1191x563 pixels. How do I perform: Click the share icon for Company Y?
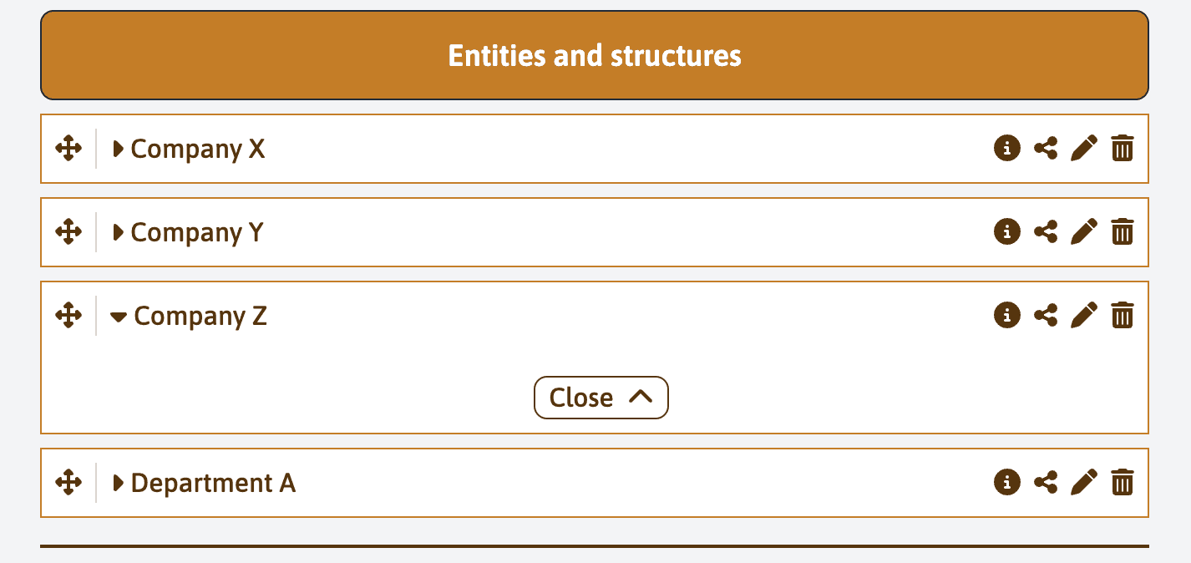(x=1046, y=231)
